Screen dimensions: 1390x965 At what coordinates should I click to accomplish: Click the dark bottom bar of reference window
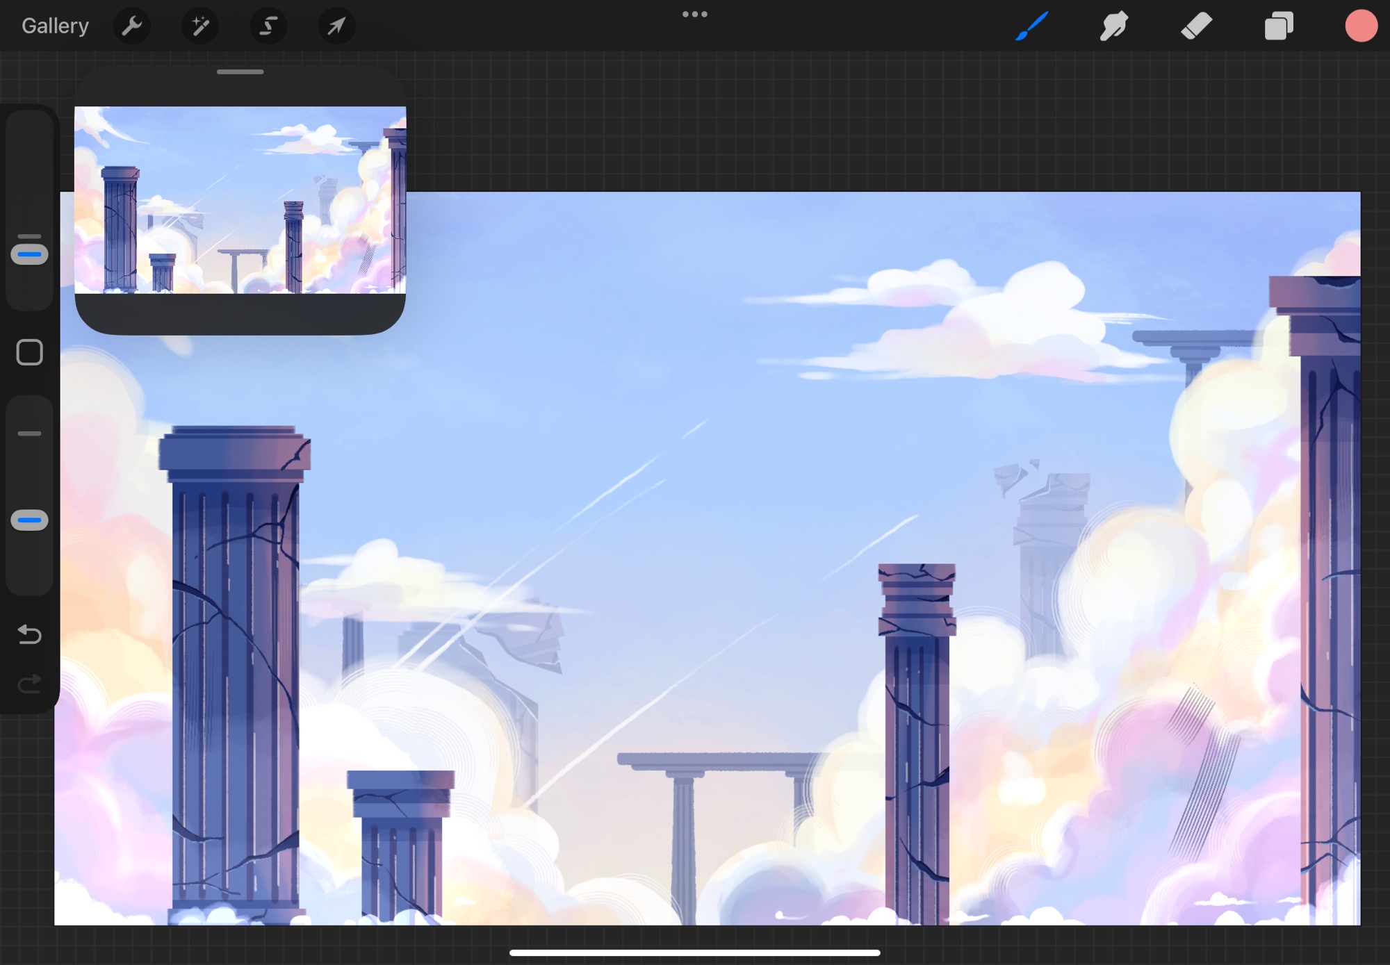240,313
